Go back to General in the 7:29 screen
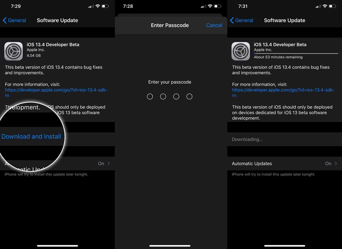Screen dimensions: 342x249 (14, 20)
